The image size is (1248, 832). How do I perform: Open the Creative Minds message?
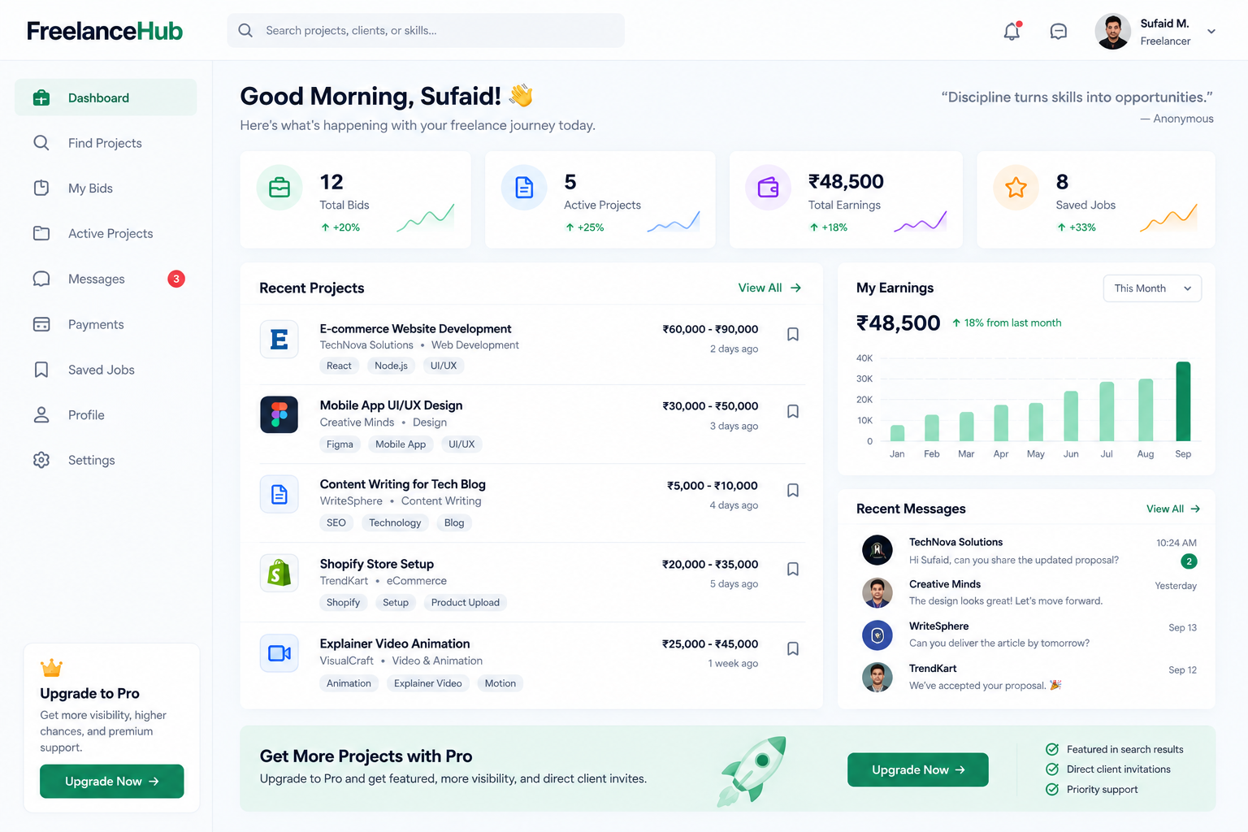(x=1029, y=592)
